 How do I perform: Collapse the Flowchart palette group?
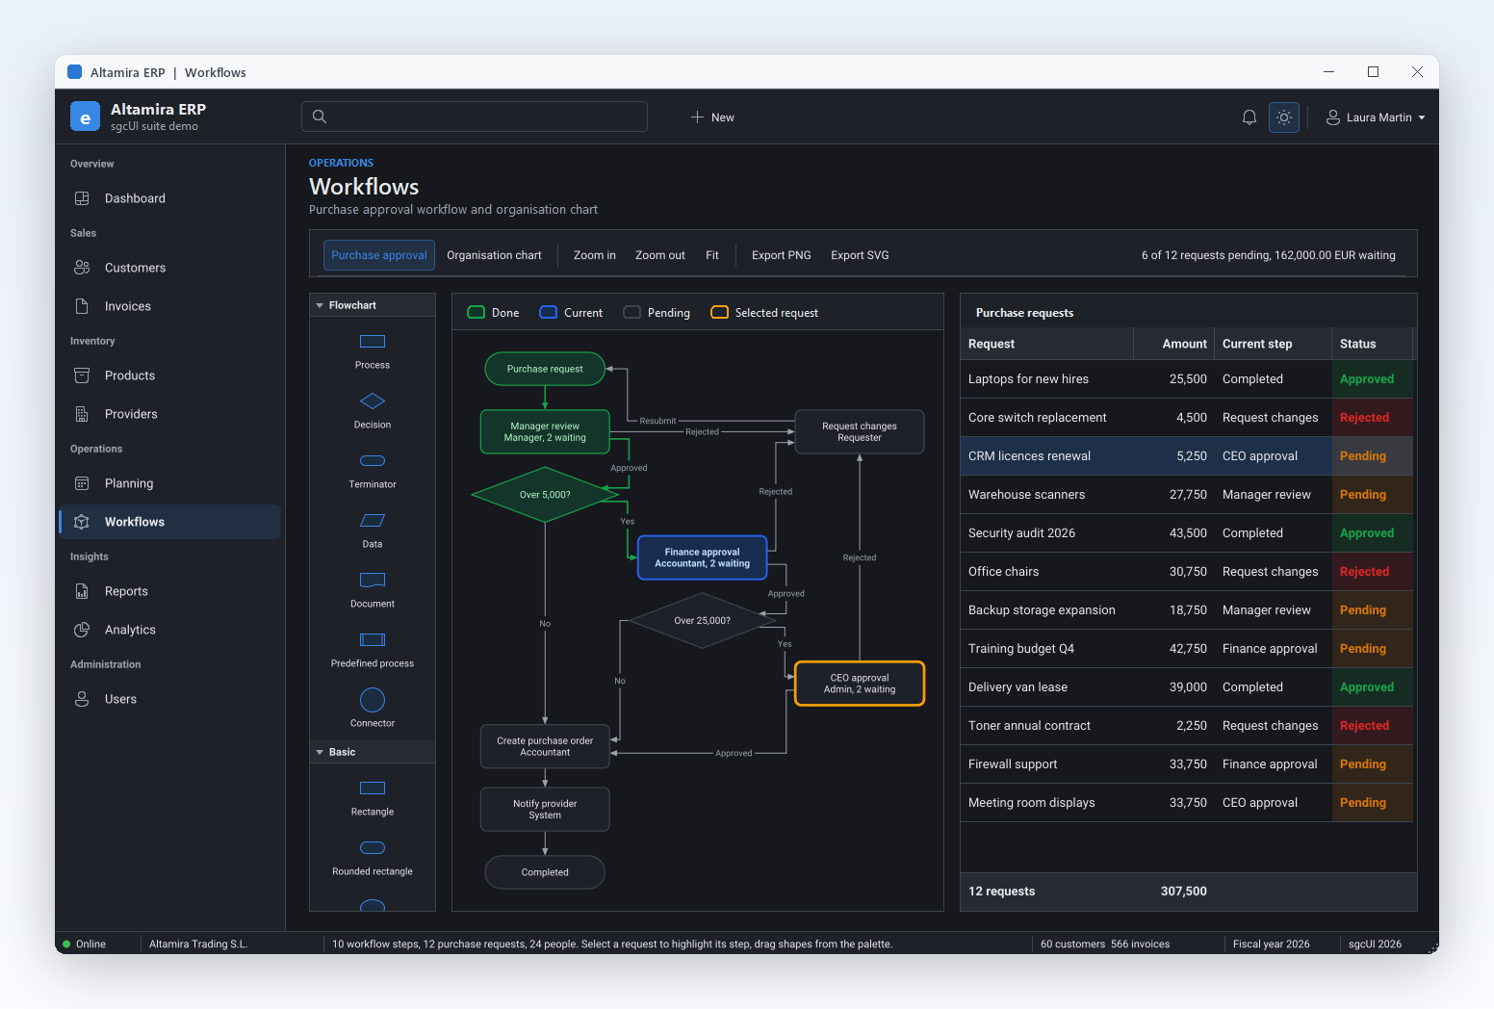(x=373, y=305)
